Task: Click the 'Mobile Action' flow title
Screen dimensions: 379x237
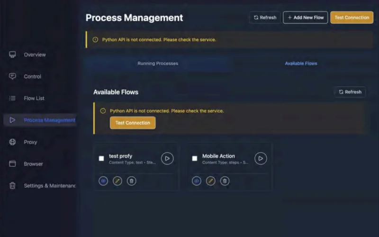Action: [218, 156]
